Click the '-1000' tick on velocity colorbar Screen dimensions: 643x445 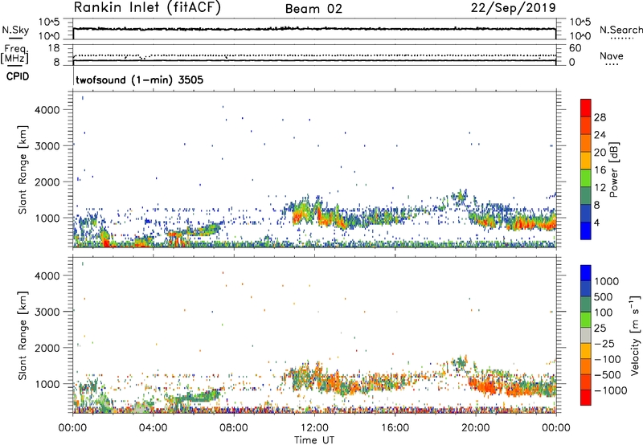611,390
